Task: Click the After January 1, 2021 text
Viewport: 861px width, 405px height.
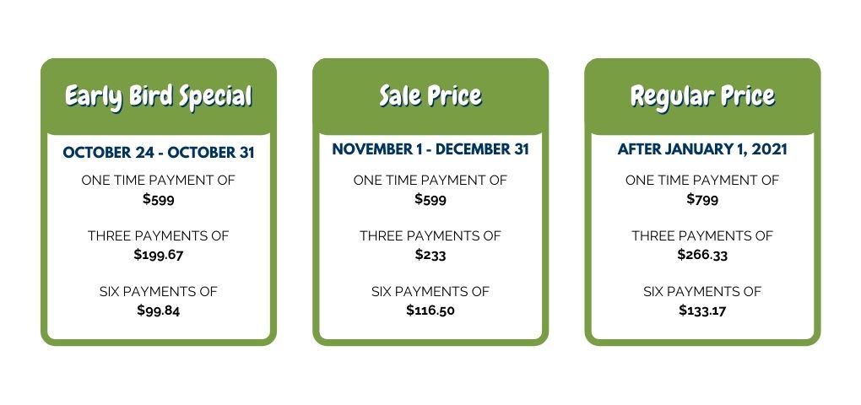Action: coord(702,149)
